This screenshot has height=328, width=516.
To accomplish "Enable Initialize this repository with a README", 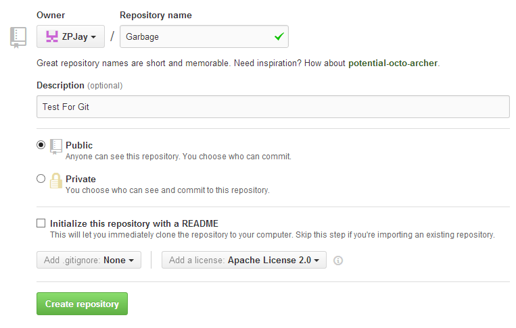I will (x=41, y=223).
